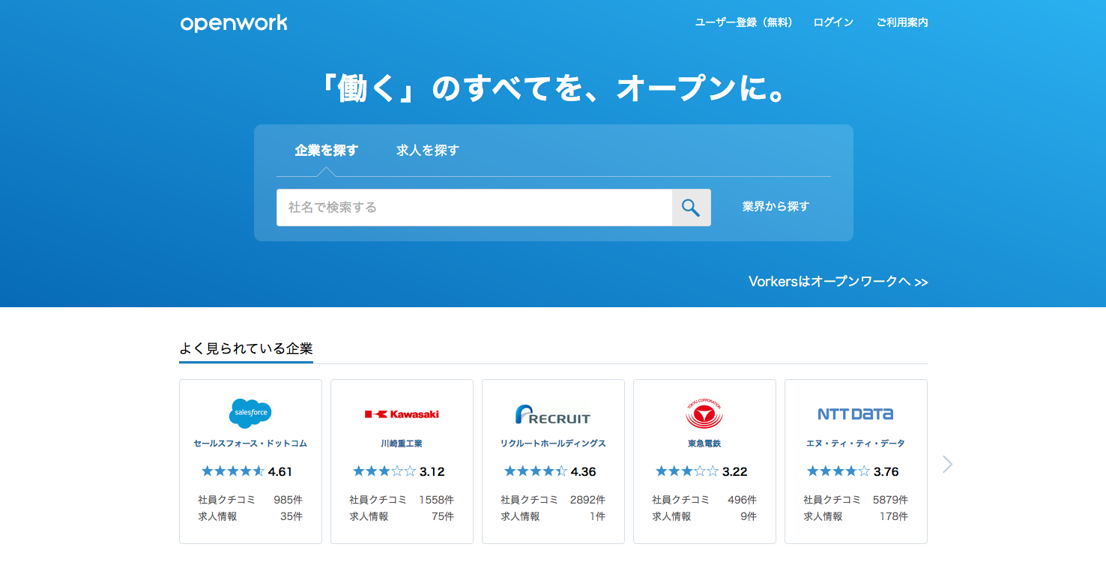
Task: Open the NTT DATA logo
Action: click(x=856, y=414)
